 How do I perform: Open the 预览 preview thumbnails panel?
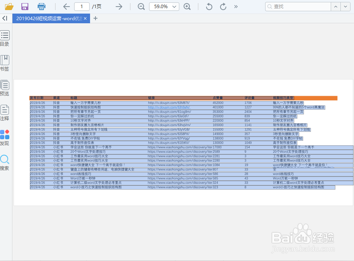5,88
